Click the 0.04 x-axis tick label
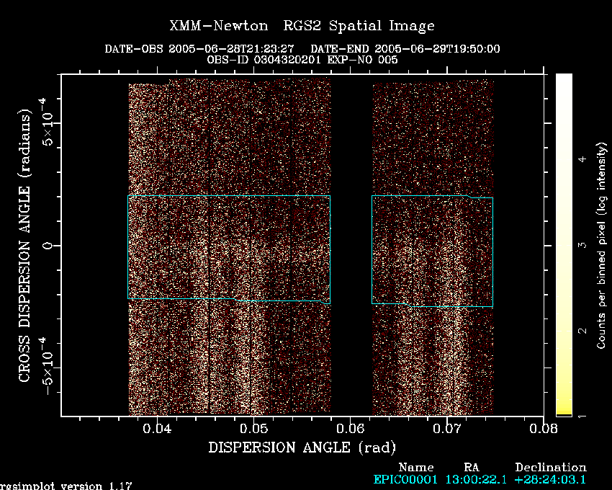This screenshot has width=612, height=490. click(x=157, y=429)
